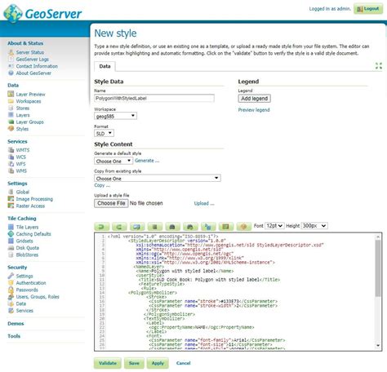Open Raster Access settings
387x372 pixels.
click(x=30, y=206)
